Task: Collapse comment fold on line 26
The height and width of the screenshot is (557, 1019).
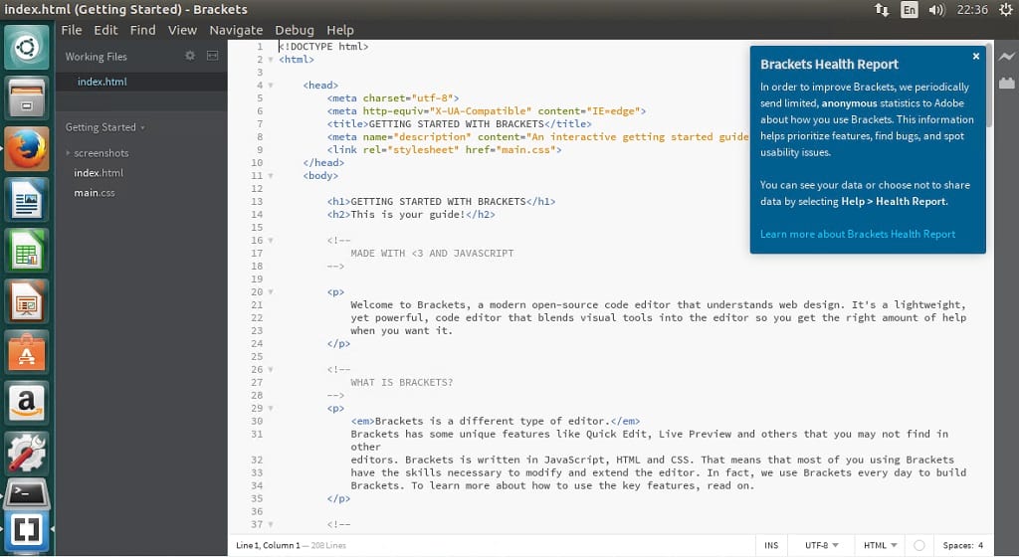Action: click(x=271, y=369)
